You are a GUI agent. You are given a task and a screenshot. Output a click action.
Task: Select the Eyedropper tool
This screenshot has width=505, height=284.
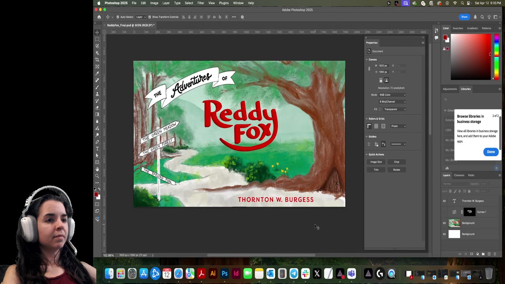pos(97,73)
